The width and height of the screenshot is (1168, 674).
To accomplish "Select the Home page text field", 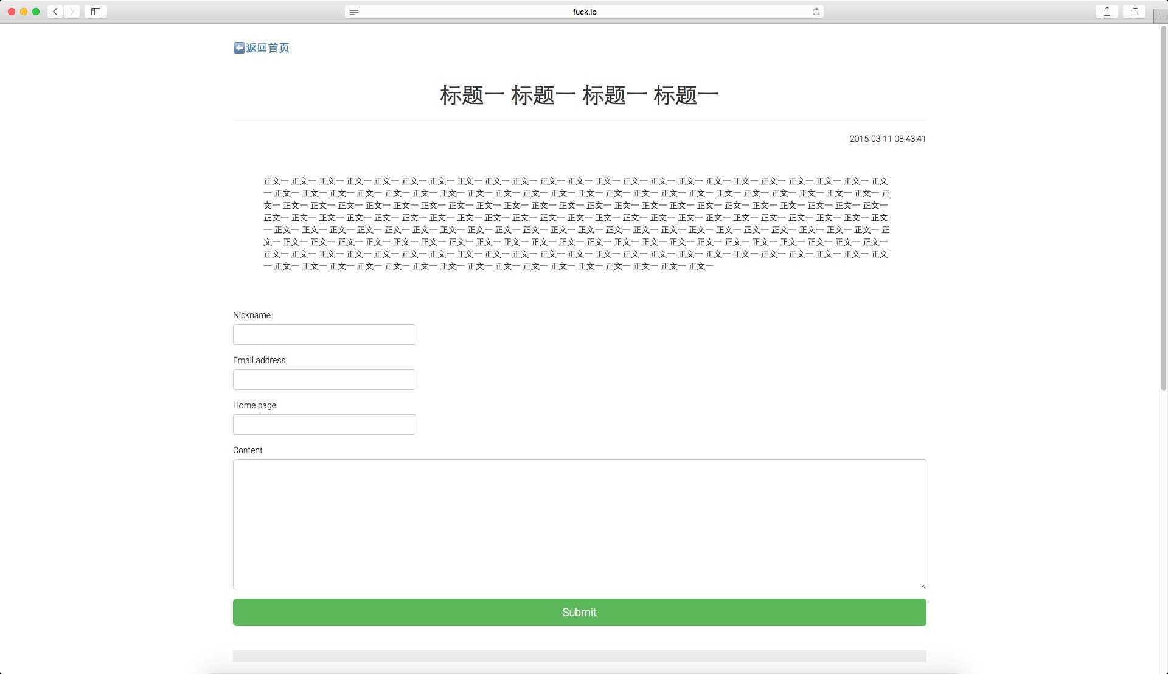I will coord(324,425).
